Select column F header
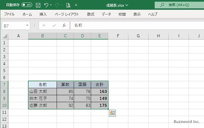Viewport: 204px width, 128px height. point(118,36)
